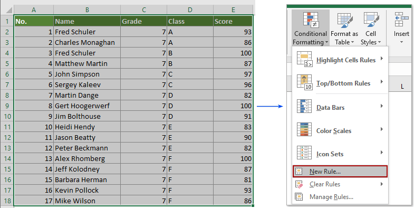Click the Score header cell
The height and width of the screenshot is (208, 414).
(233, 21)
